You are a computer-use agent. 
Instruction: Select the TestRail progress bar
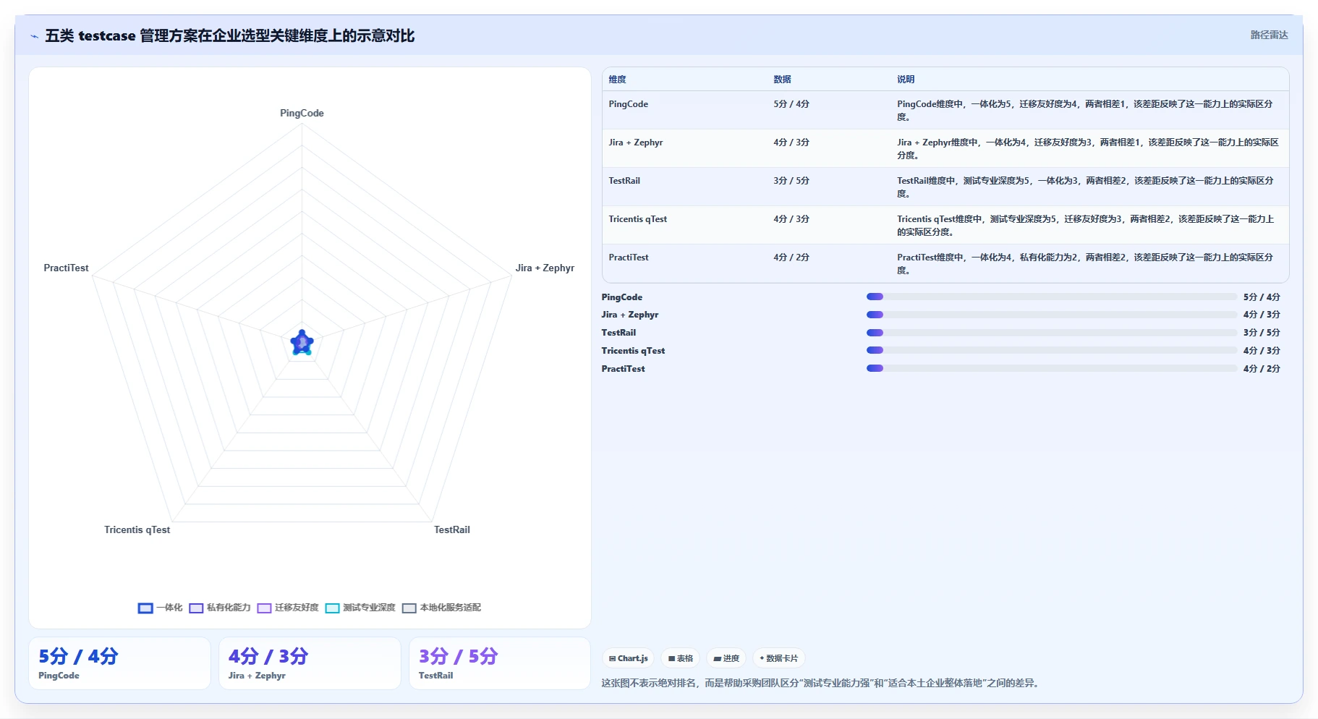pyautogui.click(x=1051, y=333)
